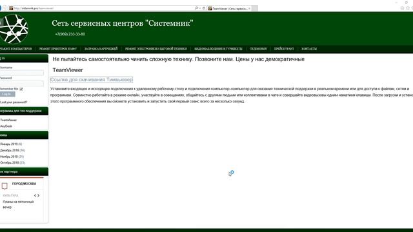This screenshot has height=232, width=413.
Task: Go to next item in Москва widget
Action: (39, 195)
